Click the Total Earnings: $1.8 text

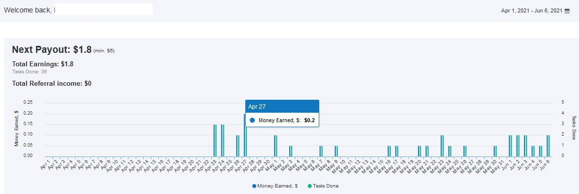pyautogui.click(x=43, y=64)
